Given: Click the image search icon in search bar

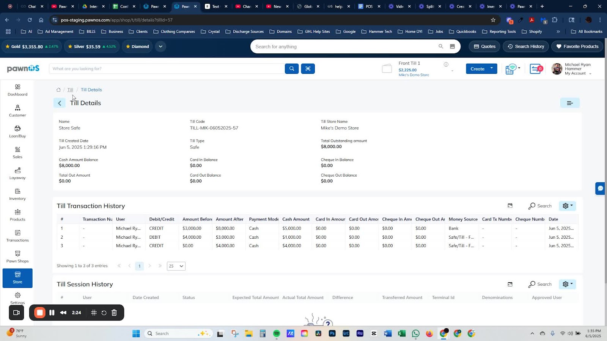Looking at the screenshot, I should click(x=452, y=47).
